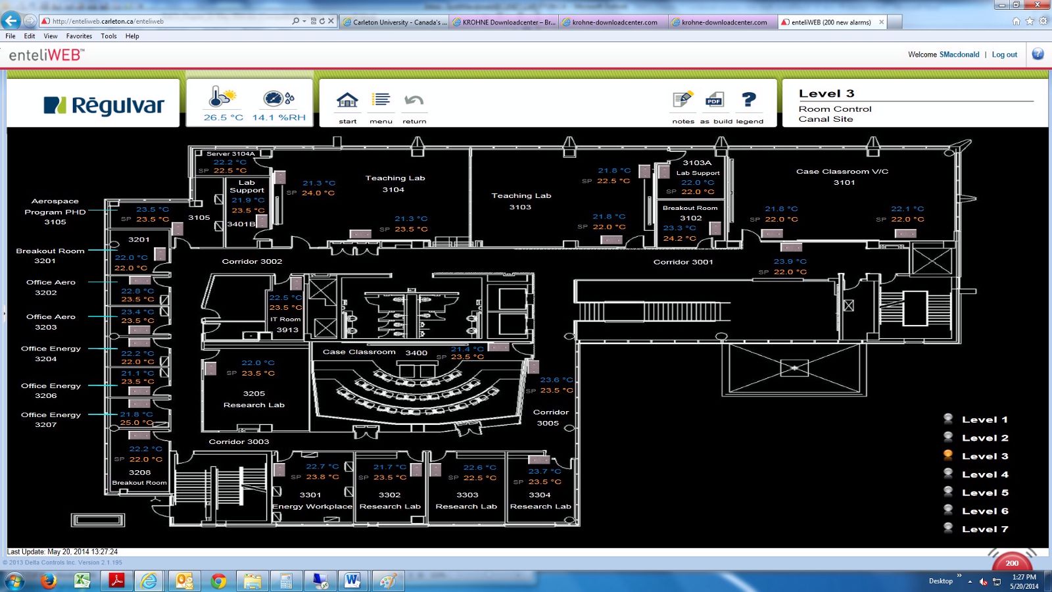The height and width of the screenshot is (592, 1052).
Task: Open Outlook from the taskbar
Action: [184, 581]
